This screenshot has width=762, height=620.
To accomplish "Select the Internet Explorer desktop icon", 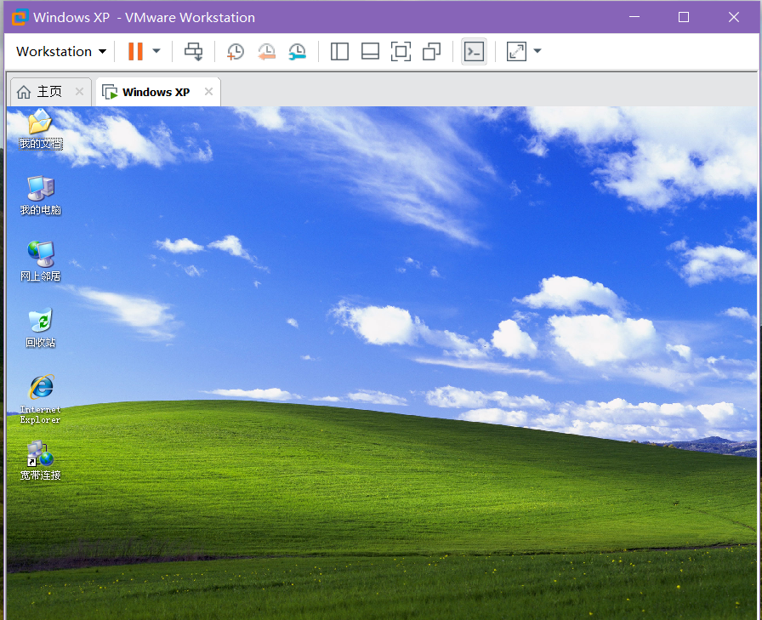I will (40, 400).
